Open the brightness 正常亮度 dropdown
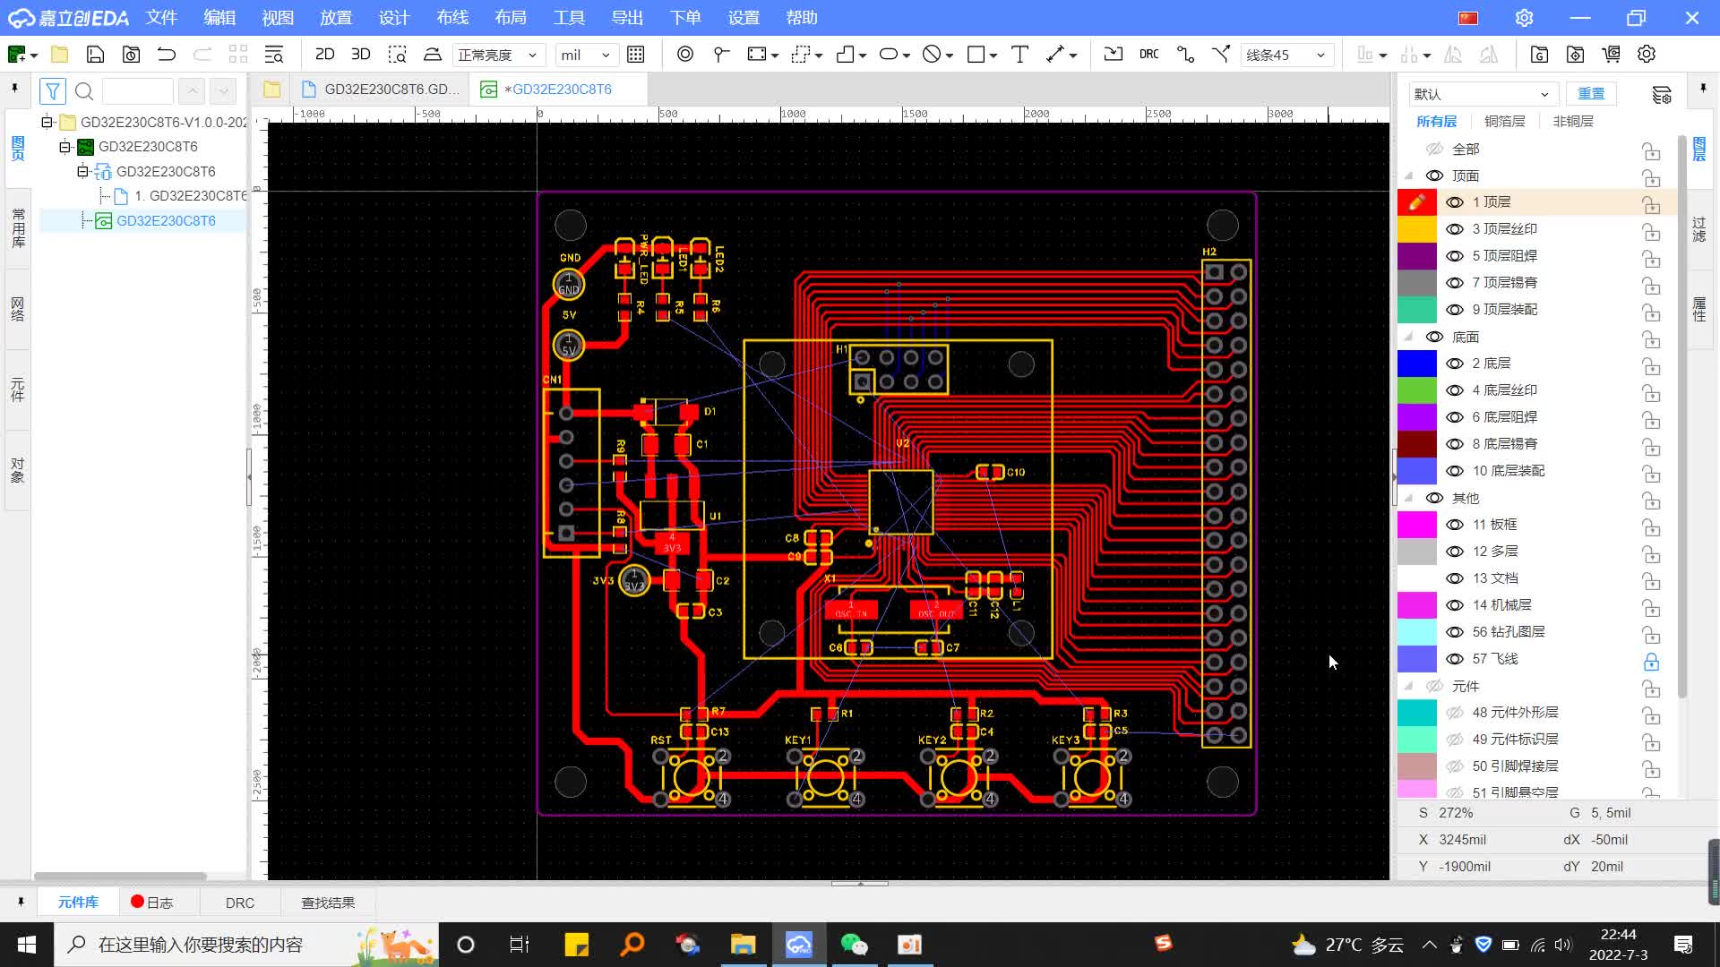 click(x=497, y=55)
